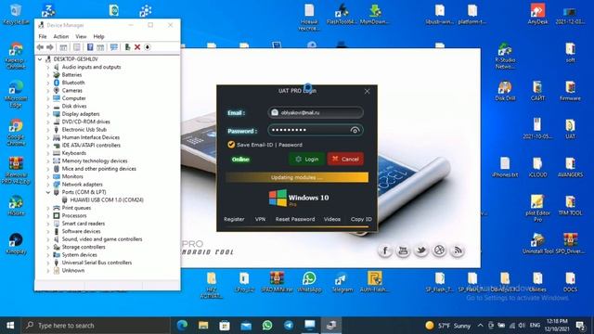The image size is (594, 334).
Task: Click the YouTube icon in UAT splash window
Action: 403,250
